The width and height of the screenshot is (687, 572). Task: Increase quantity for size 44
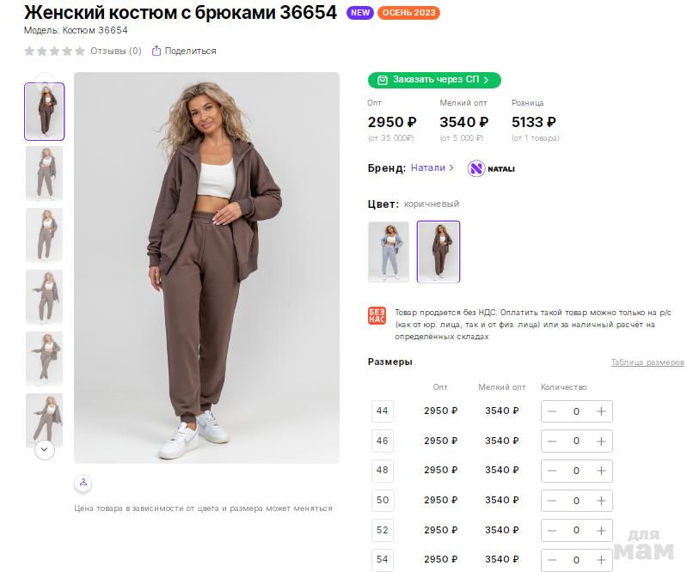pos(601,411)
